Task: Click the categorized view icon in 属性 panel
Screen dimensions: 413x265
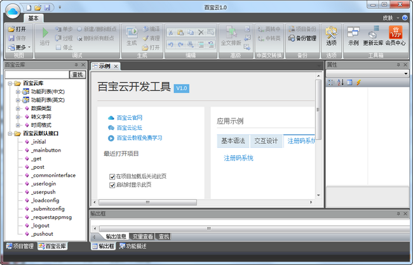Action: pos(330,82)
